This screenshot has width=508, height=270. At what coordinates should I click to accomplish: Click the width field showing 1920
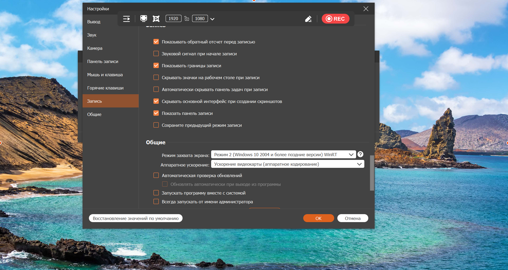pyautogui.click(x=173, y=19)
